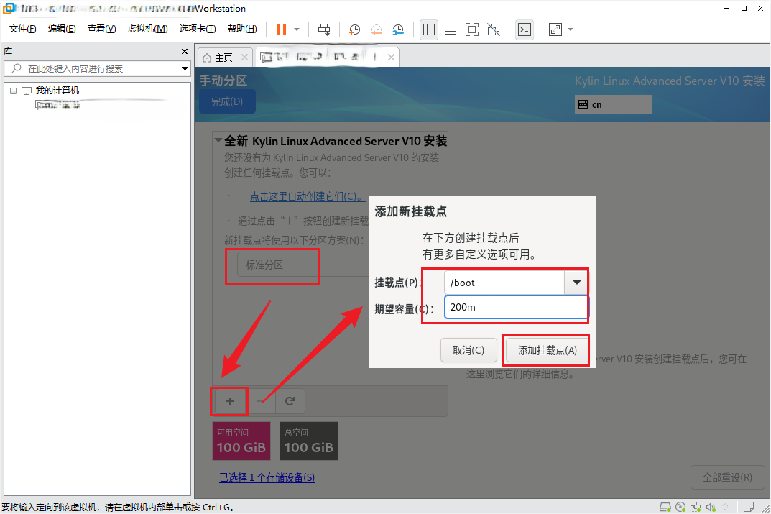Open the snapshot manager icon

pyautogui.click(x=398, y=29)
